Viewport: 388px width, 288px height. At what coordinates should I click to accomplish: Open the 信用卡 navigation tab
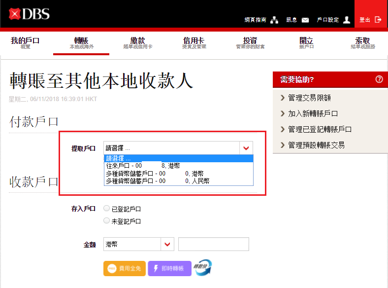194,43
